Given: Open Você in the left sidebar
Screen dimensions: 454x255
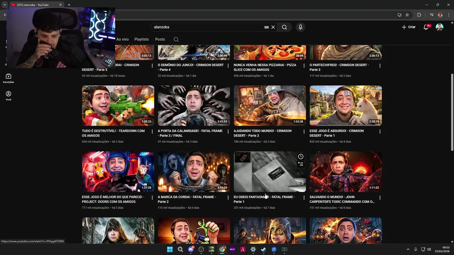Looking at the screenshot, I should (x=9, y=96).
